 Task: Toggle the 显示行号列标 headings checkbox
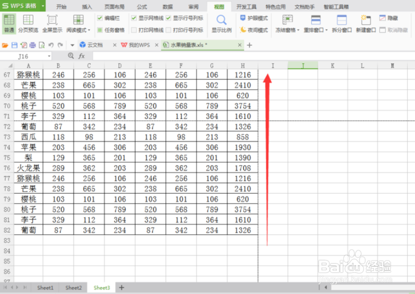[x=169, y=18]
